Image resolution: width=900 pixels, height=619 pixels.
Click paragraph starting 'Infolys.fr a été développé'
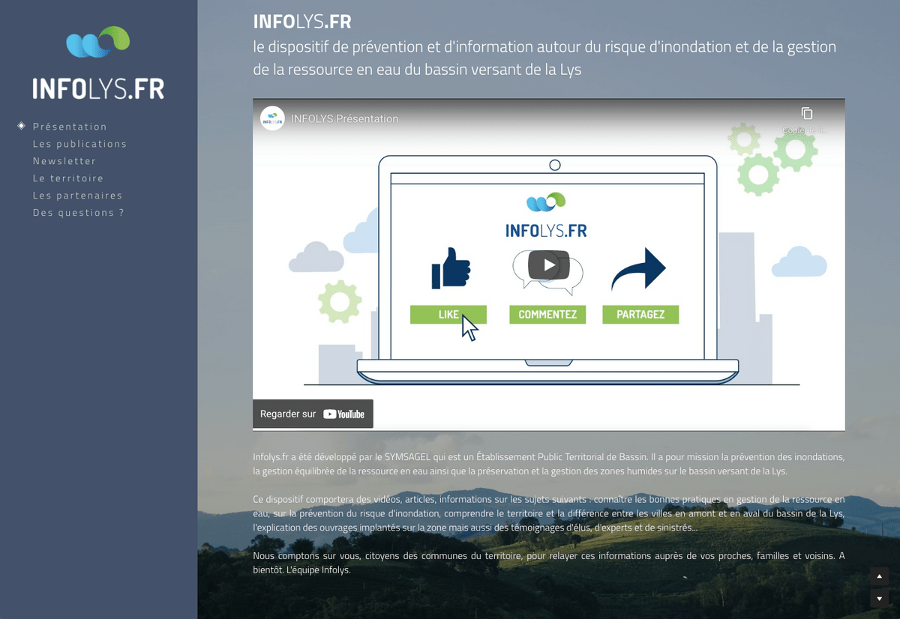click(549, 464)
